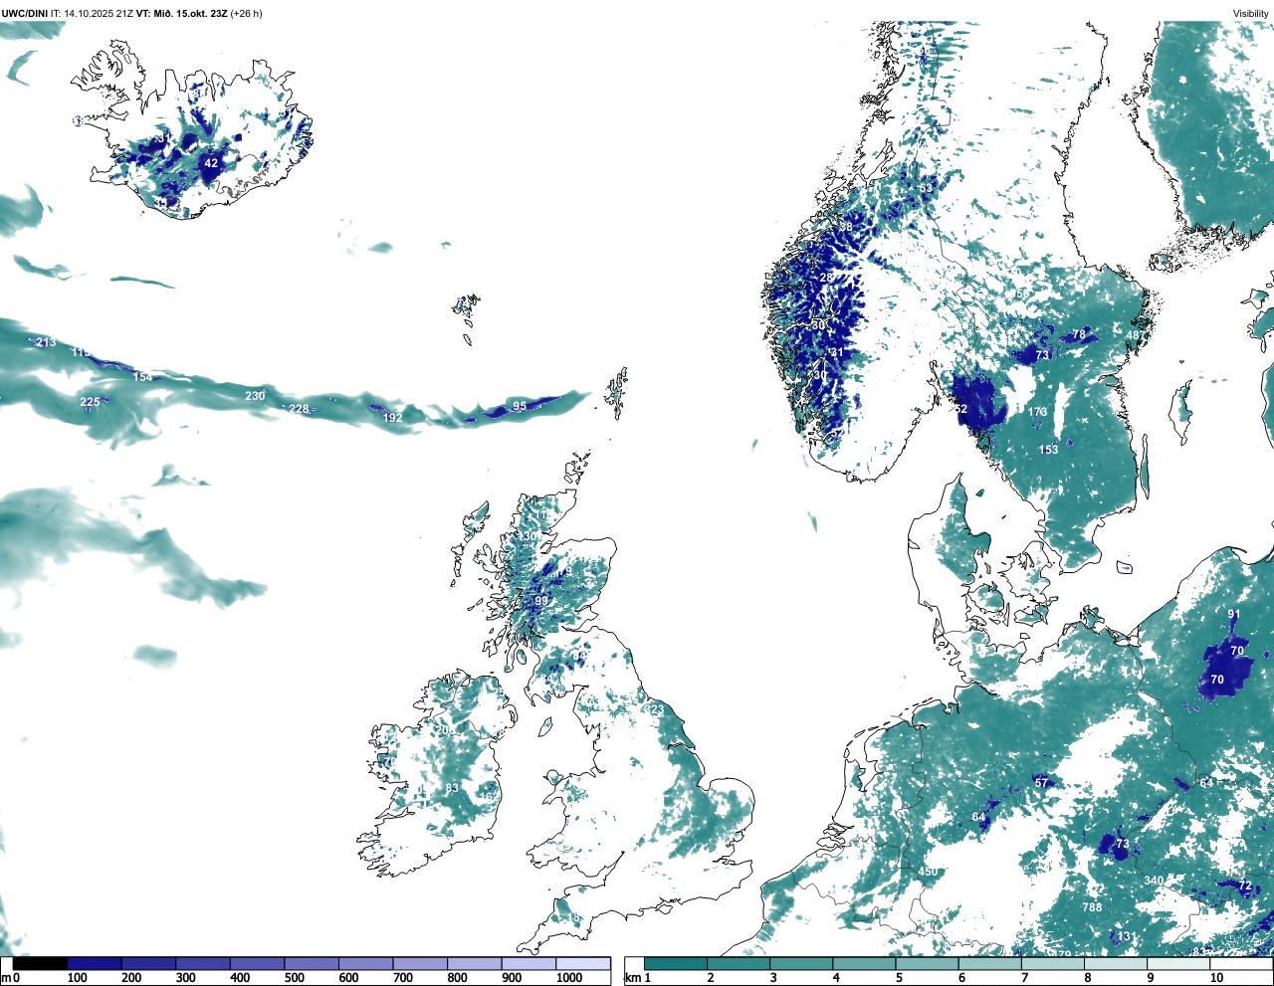1274x986 pixels.
Task: Pick the 7–8 km legend swatch
Action: [x=1052, y=964]
